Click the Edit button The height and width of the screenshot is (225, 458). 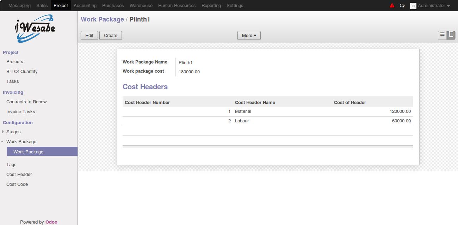click(89, 35)
